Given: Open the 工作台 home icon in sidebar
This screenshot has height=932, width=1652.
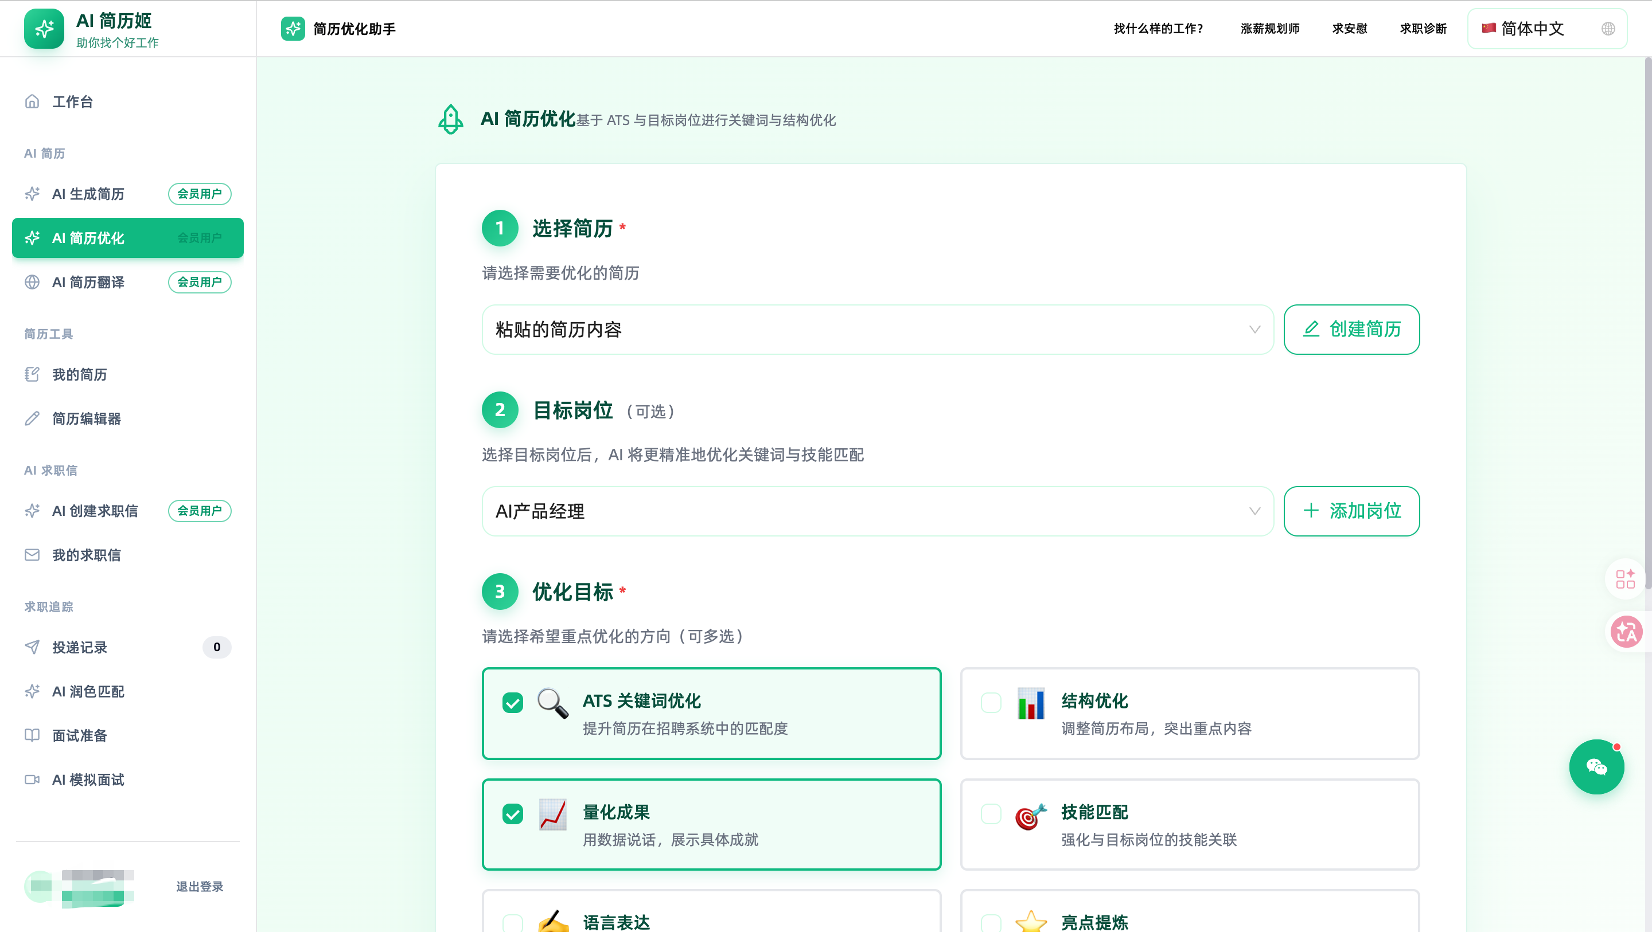Looking at the screenshot, I should [x=32, y=101].
